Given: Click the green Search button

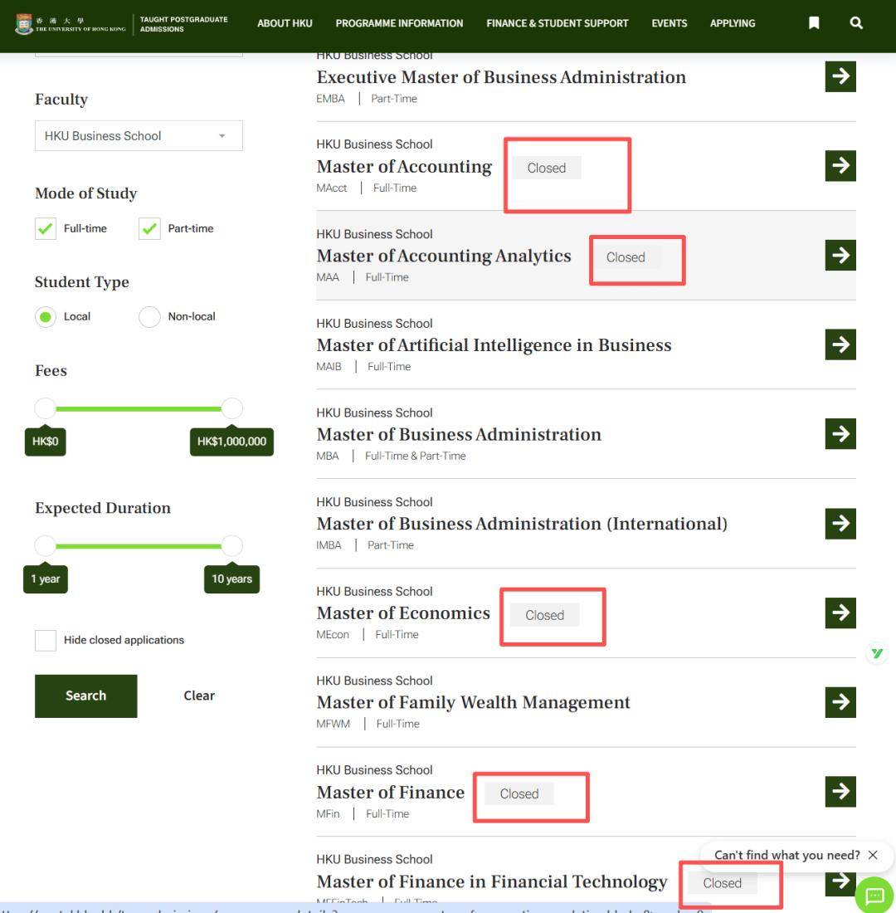Looking at the screenshot, I should click(x=86, y=696).
